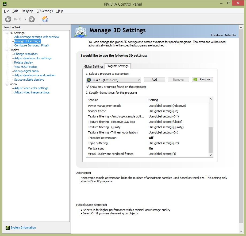Select Manage 3D settings task

pos(27,41)
